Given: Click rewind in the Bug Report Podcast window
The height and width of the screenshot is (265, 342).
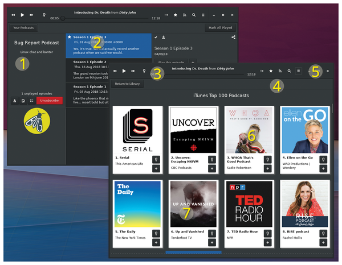Looking at the screenshot, I should (13, 15).
